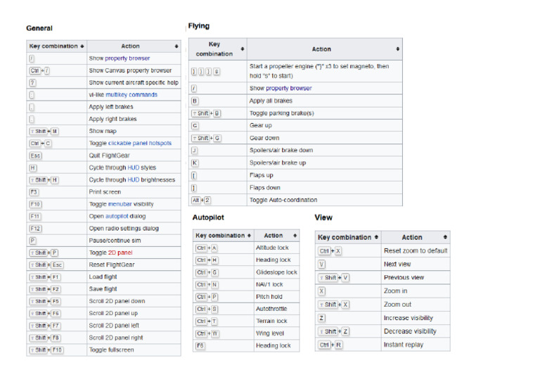Click the F12 key in General table
Image resolution: width=540 pixels, height=382 pixels.
35,229
